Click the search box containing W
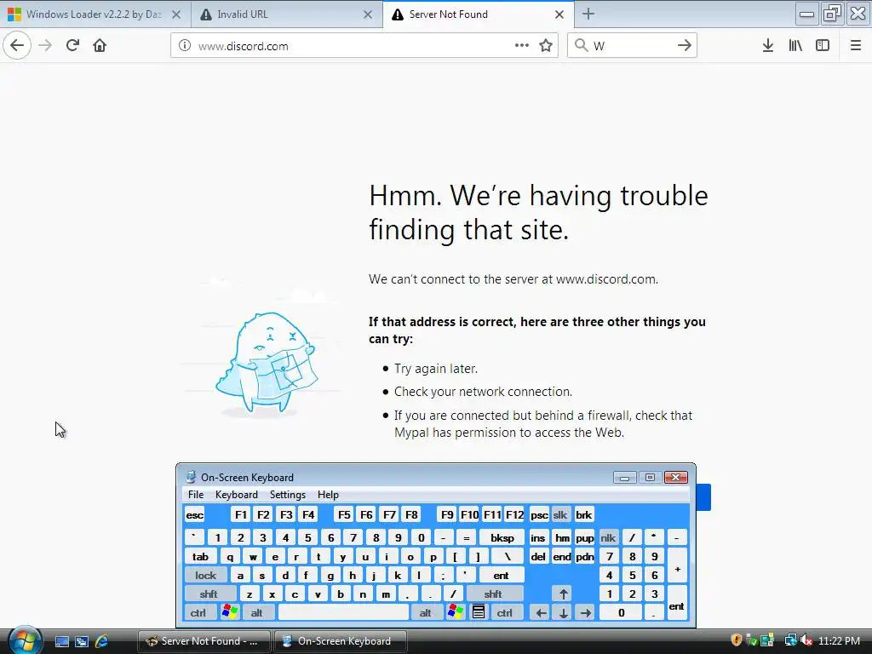Image resolution: width=872 pixels, height=654 pixels. [x=631, y=46]
